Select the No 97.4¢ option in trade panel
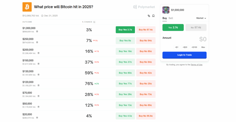 [x=196, y=27]
